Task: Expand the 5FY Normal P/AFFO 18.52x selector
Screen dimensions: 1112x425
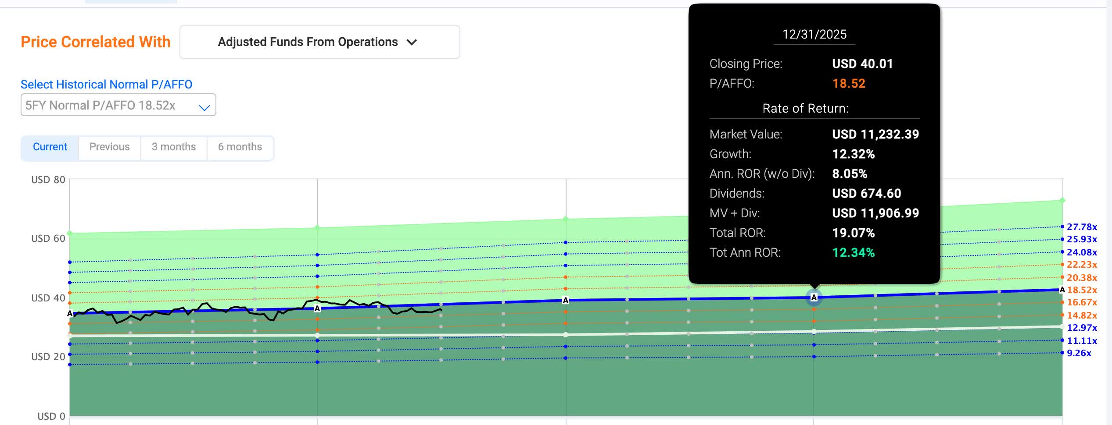Action: [118, 105]
